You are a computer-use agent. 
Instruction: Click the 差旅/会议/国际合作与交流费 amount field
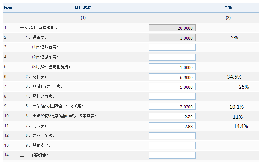pyautogui.click(x=172, y=106)
